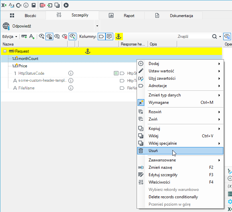232x212 pixels.
Task: Click the add record icon with green plus
Action: 24,37
